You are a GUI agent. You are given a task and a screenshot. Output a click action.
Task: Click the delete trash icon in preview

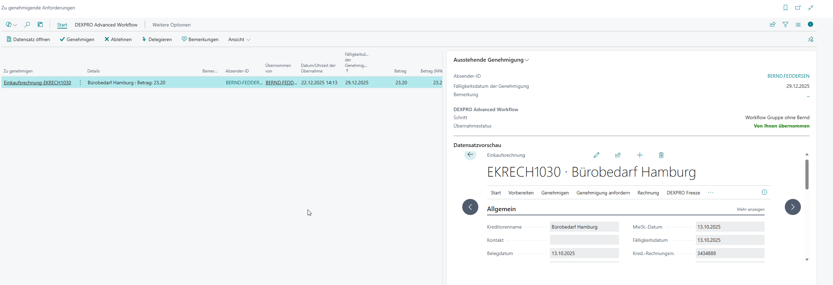click(661, 155)
